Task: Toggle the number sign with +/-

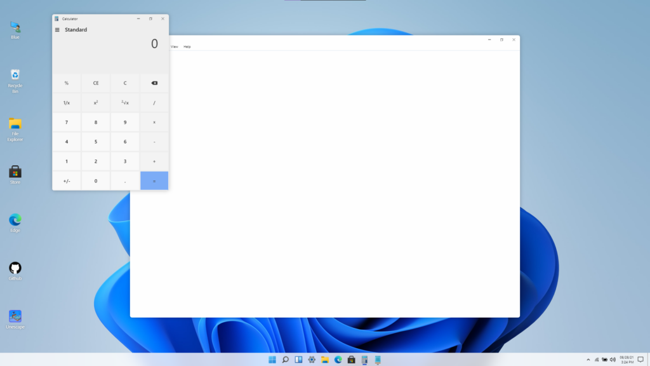Action: (67, 180)
